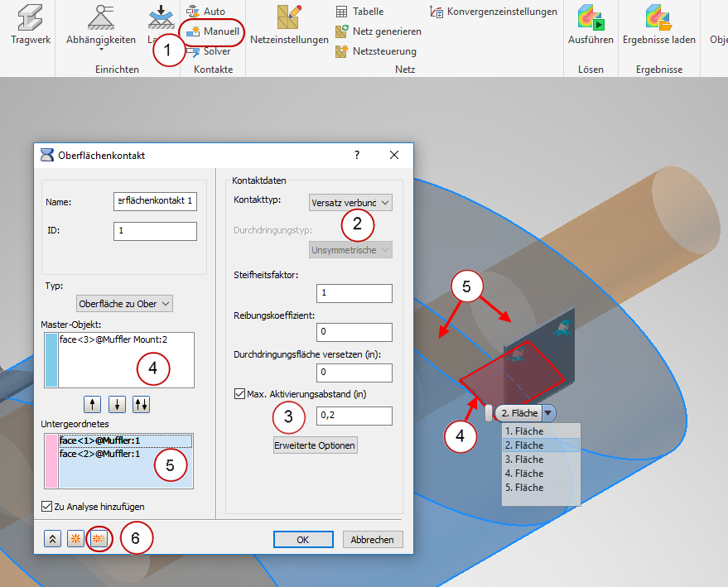The width and height of the screenshot is (728, 587).
Task: Toggle Max. Aktivierungsabstand checkbox
Action: 239,394
